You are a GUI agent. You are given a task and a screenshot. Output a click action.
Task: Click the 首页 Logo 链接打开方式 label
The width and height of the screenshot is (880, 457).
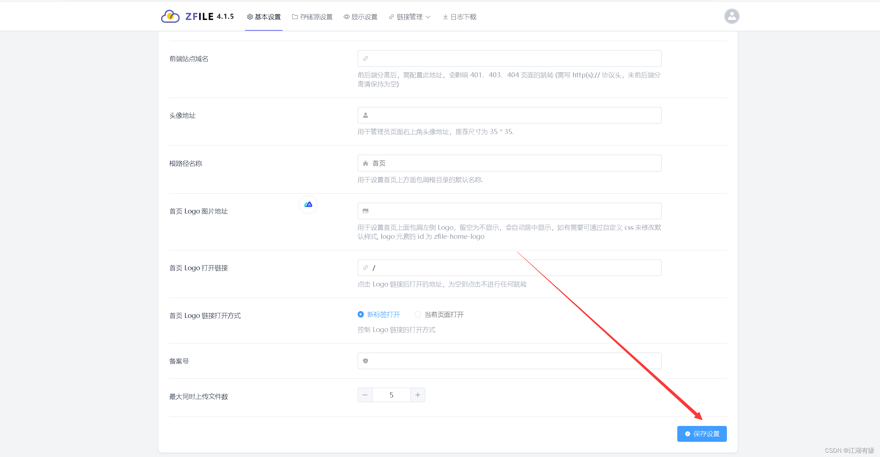click(x=205, y=316)
